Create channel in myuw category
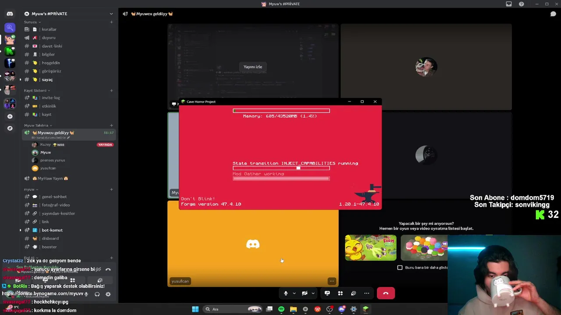561x315 pixels. click(111, 189)
